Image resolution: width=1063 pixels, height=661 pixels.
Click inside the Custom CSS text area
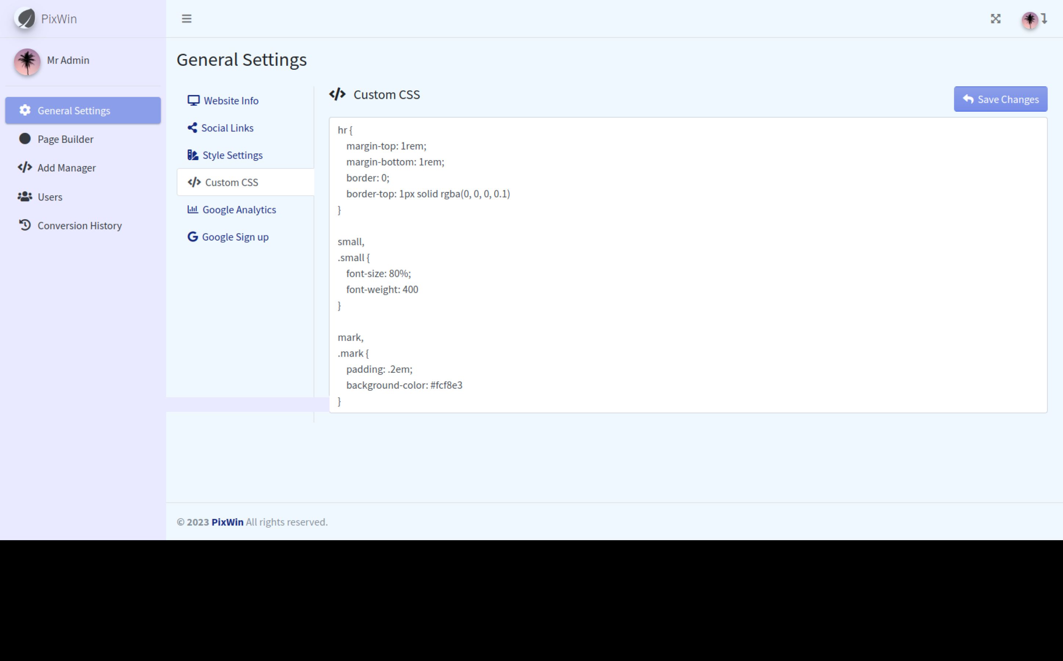point(687,264)
